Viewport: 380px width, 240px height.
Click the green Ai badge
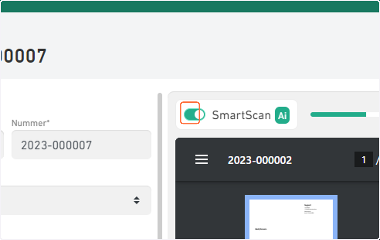pyautogui.click(x=282, y=115)
